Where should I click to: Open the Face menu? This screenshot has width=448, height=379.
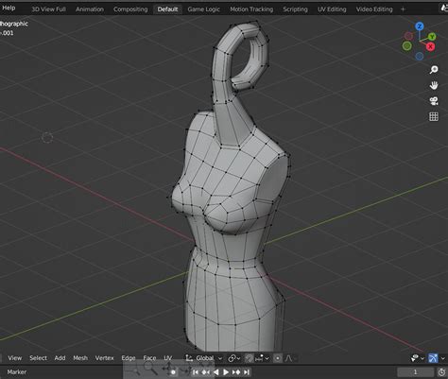coord(149,358)
